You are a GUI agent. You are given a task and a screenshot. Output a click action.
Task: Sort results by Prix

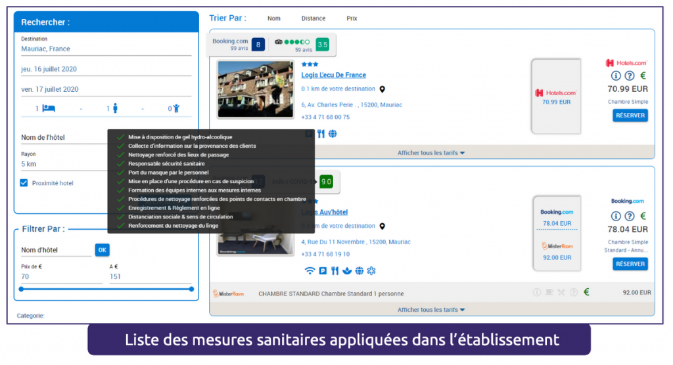(x=352, y=18)
